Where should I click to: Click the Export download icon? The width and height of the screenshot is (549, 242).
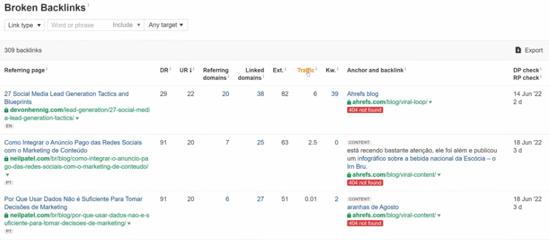click(518, 50)
